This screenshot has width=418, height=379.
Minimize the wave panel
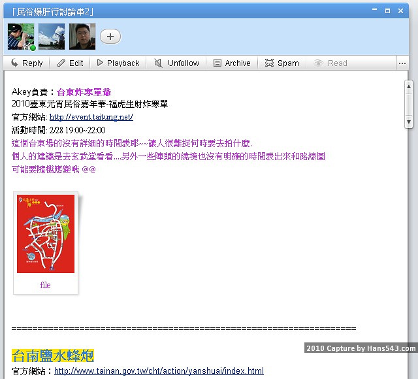pos(374,11)
